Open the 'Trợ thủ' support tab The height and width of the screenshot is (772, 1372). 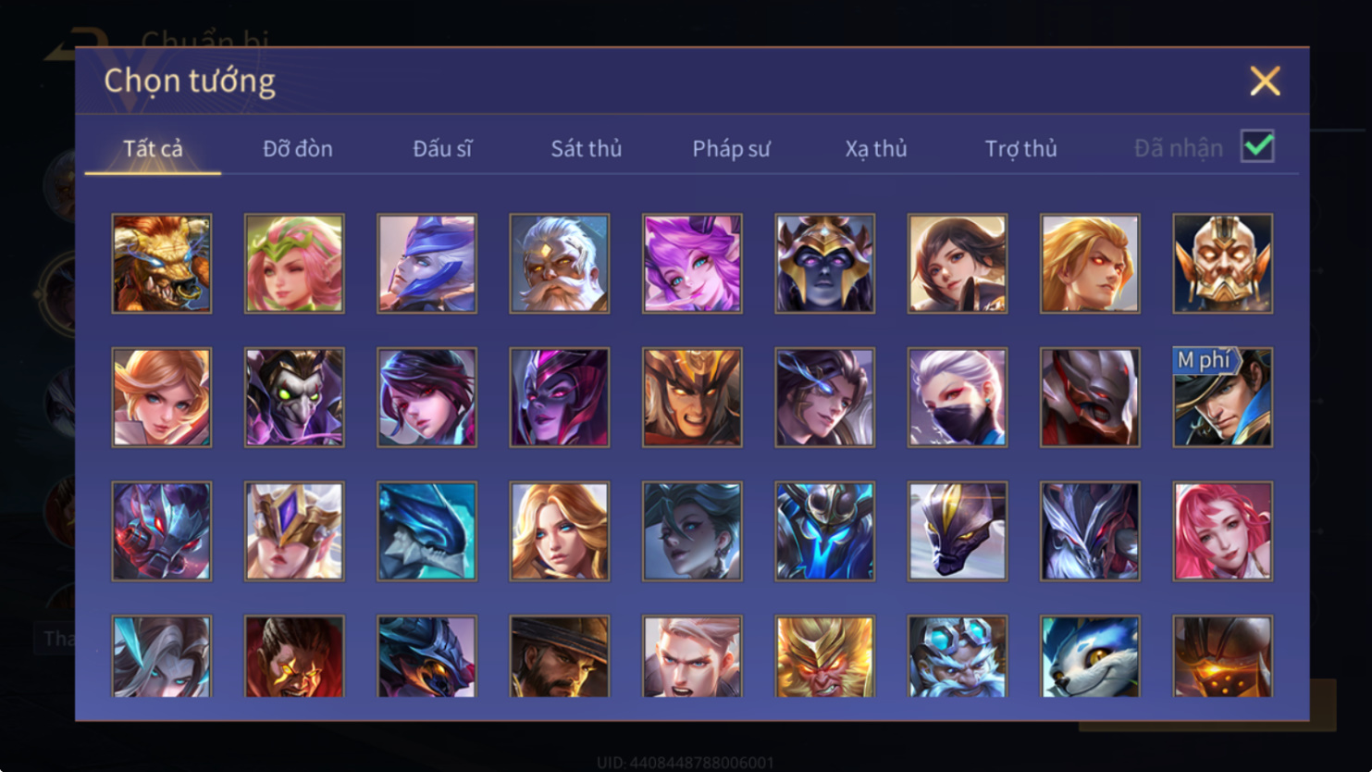tap(1020, 148)
